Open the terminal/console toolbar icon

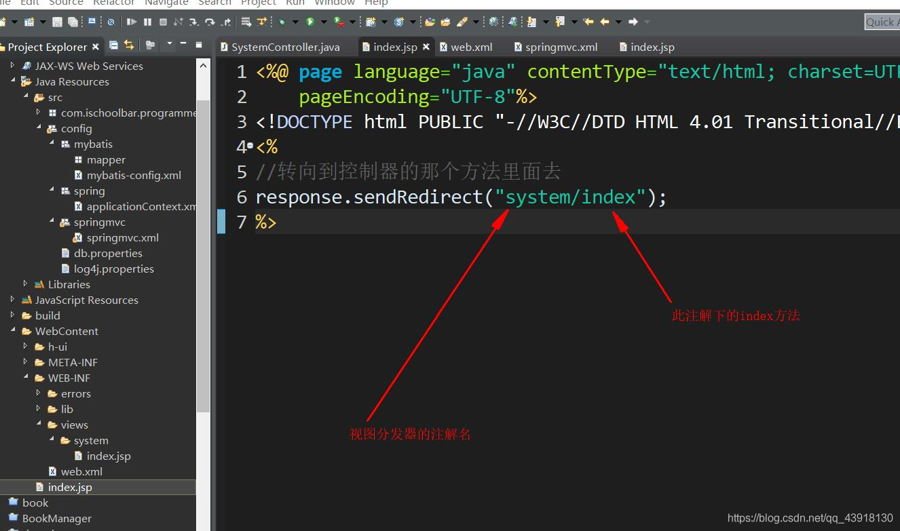pos(92,21)
